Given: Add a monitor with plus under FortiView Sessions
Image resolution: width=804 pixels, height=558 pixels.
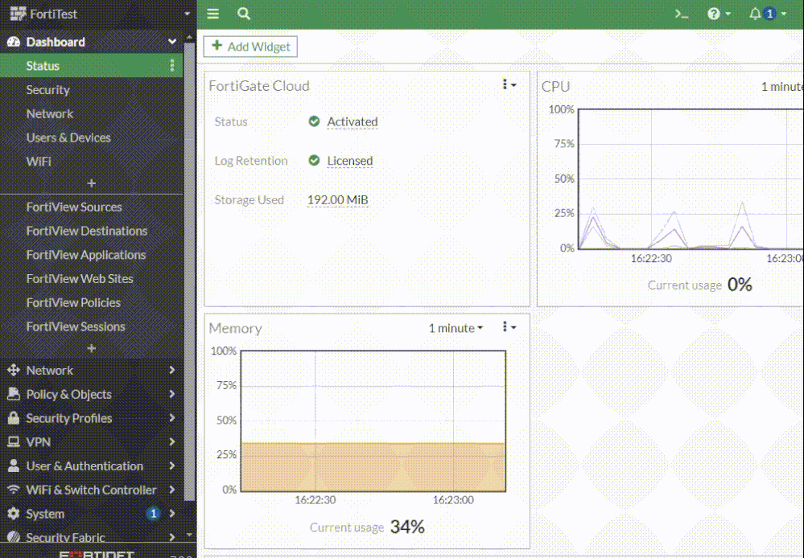Looking at the screenshot, I should click(x=91, y=348).
